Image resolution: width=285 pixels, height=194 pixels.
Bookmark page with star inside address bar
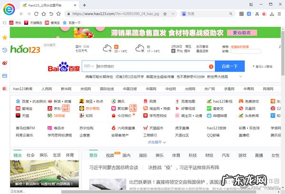point(165,14)
